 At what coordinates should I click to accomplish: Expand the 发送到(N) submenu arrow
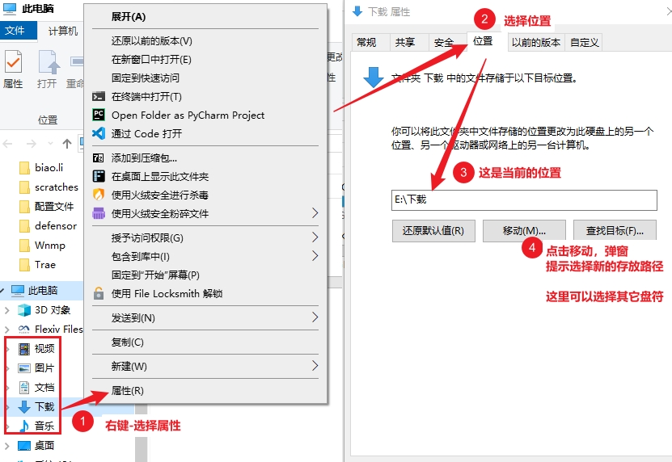click(315, 318)
